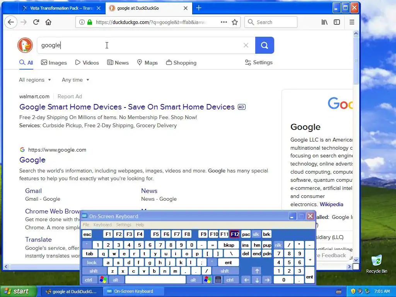Click the down arrow key on keyboard
Viewport: 396px width, 297px height.
click(257, 280)
